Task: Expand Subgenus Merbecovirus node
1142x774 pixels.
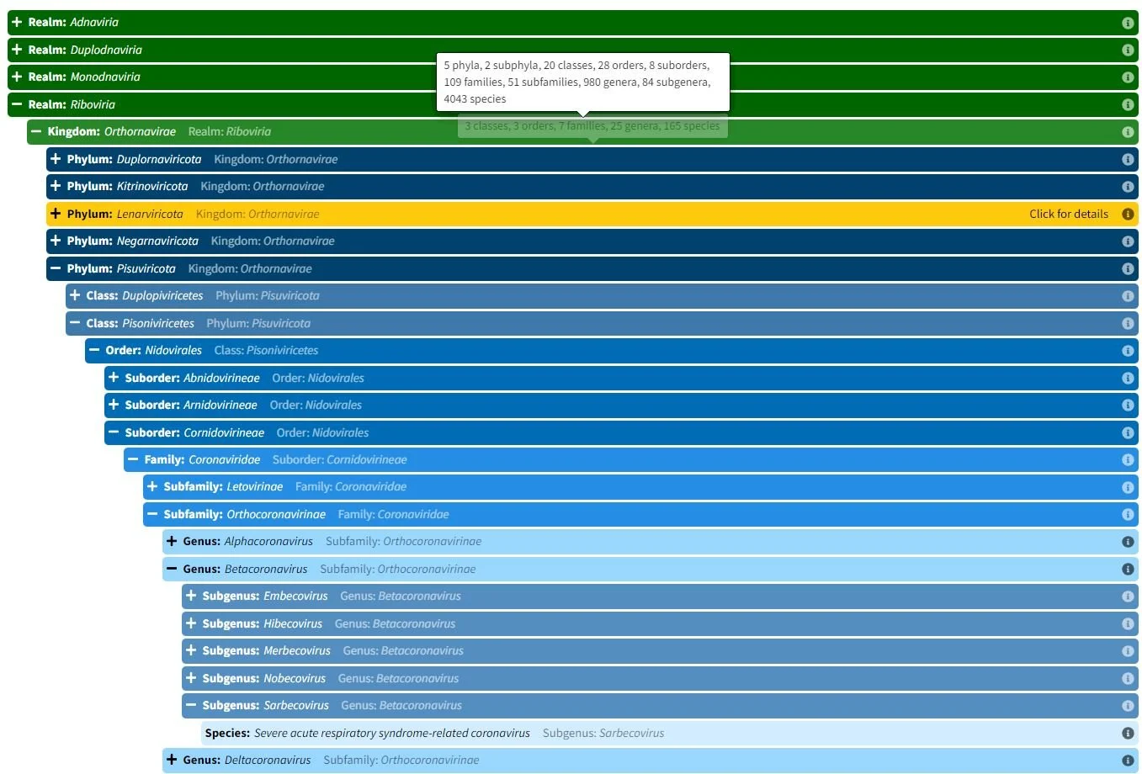Action: 191,650
